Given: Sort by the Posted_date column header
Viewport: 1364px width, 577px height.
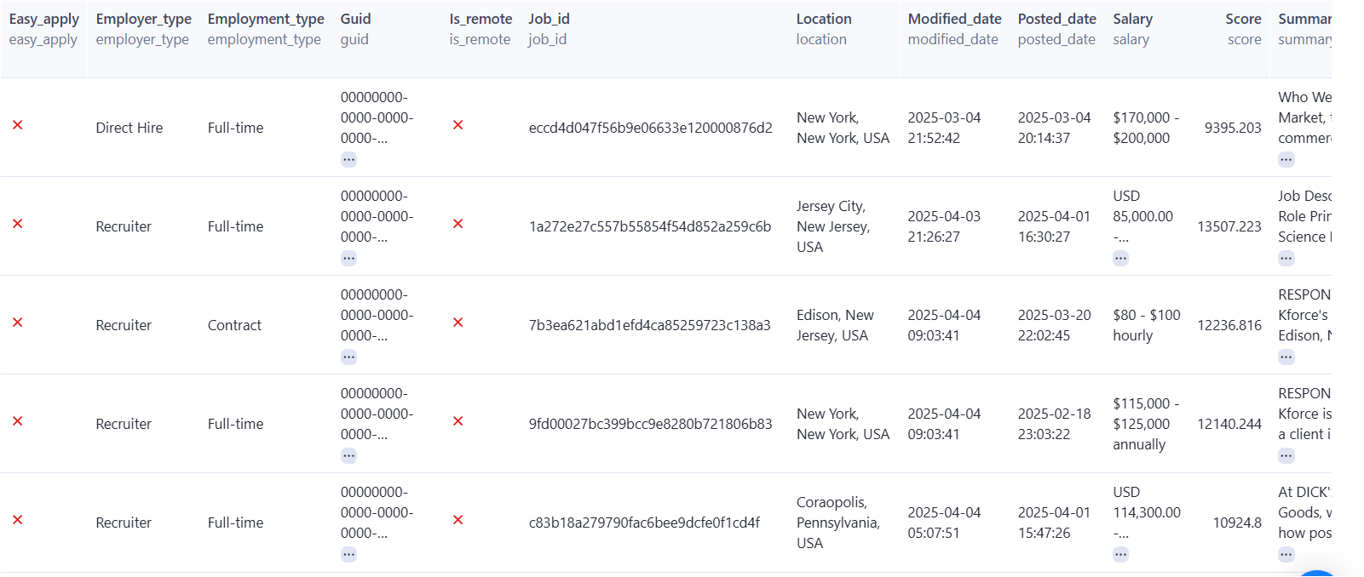Looking at the screenshot, I should 1056,18.
